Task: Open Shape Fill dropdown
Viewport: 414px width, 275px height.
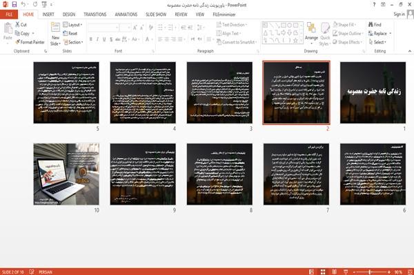Action: coord(344,25)
